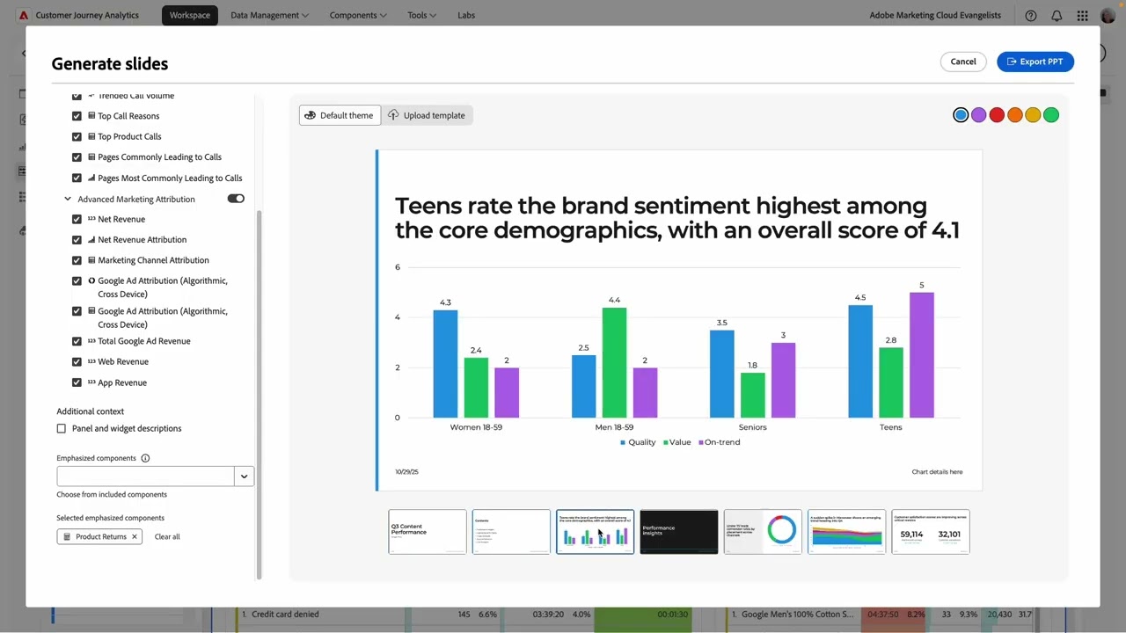Remove the Product Returns emphasized component
The image size is (1126, 633).
[135, 536]
